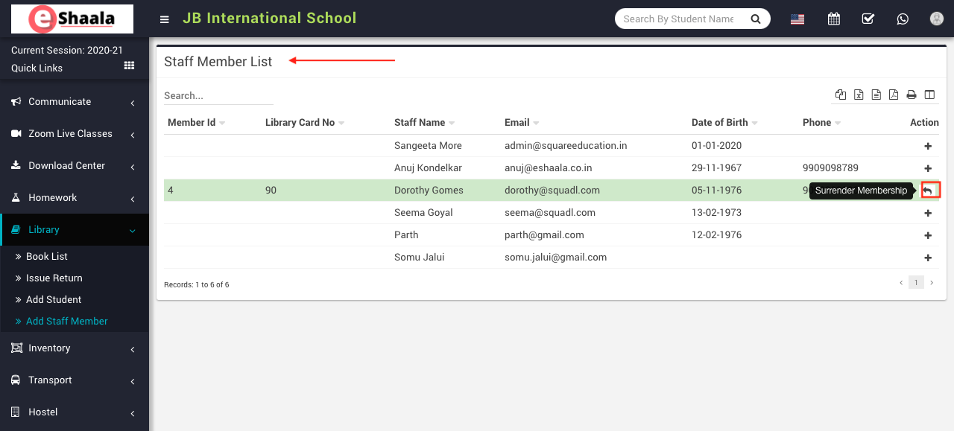Expand the Inventory sidebar menu

75,348
